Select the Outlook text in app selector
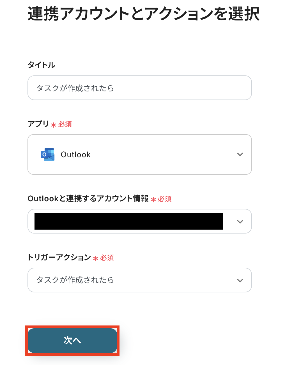Viewport: 285px width, 365px height. tap(76, 155)
